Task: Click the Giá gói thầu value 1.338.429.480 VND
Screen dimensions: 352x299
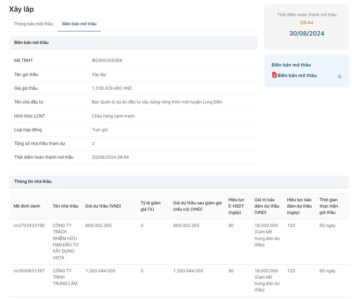Action: pyautogui.click(x=112, y=88)
